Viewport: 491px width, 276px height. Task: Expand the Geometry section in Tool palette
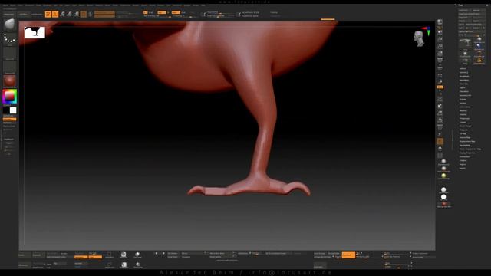tap(463, 72)
